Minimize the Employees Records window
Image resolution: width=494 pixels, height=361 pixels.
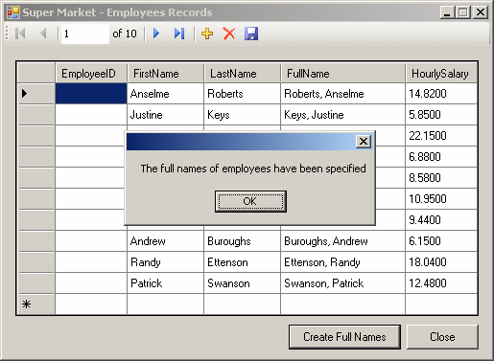[447, 12]
